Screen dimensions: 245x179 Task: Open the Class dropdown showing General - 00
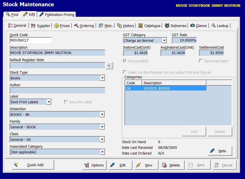tap(102, 139)
